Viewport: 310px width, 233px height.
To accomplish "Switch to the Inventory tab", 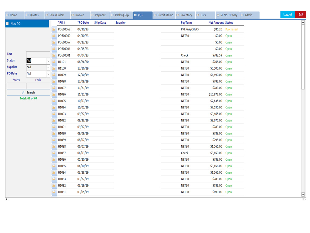I will [185, 15].
